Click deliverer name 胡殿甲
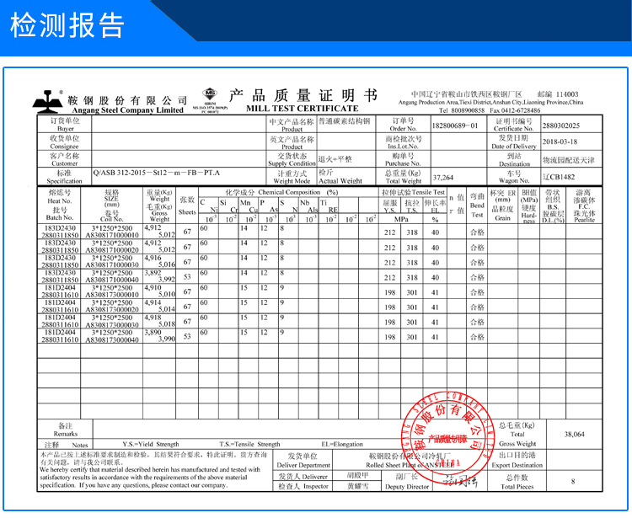Image resolution: width=632 pixels, height=518 pixels. click(x=357, y=475)
